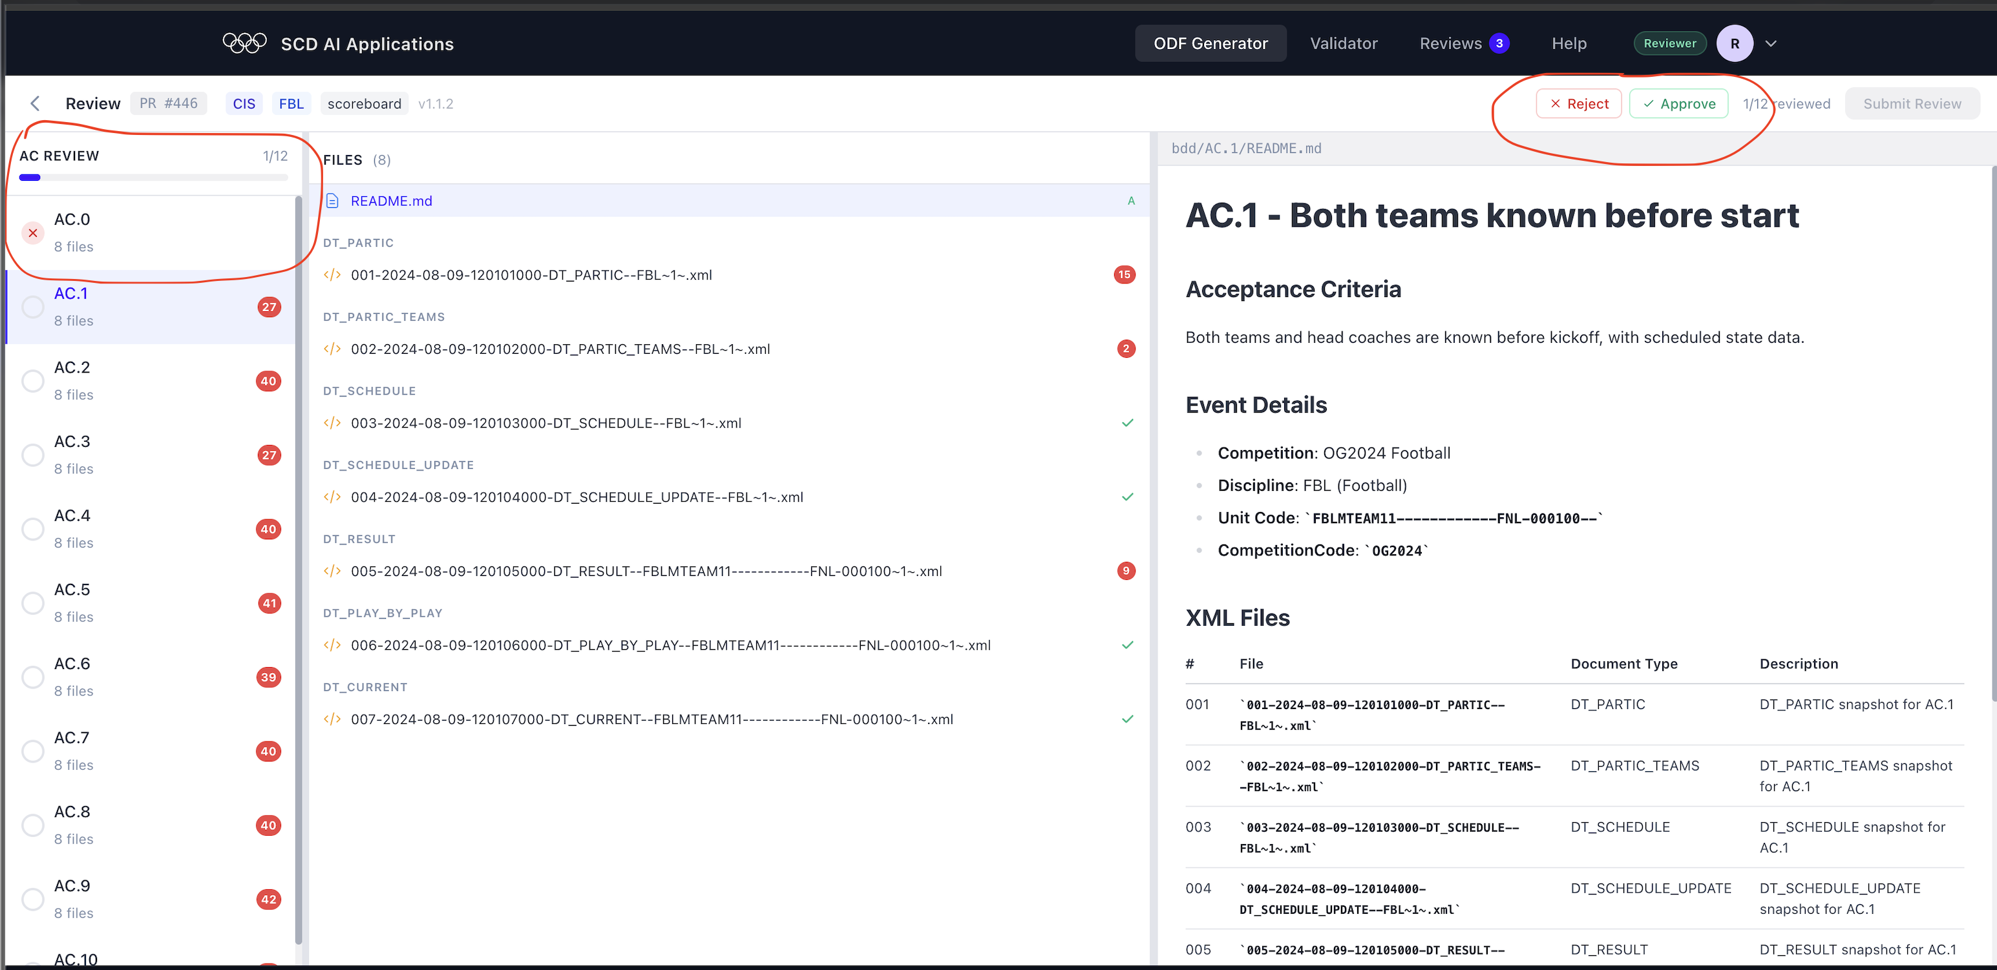Viewport: 1997px width, 970px height.
Task: Click the purple R user avatar
Action: pos(1734,43)
